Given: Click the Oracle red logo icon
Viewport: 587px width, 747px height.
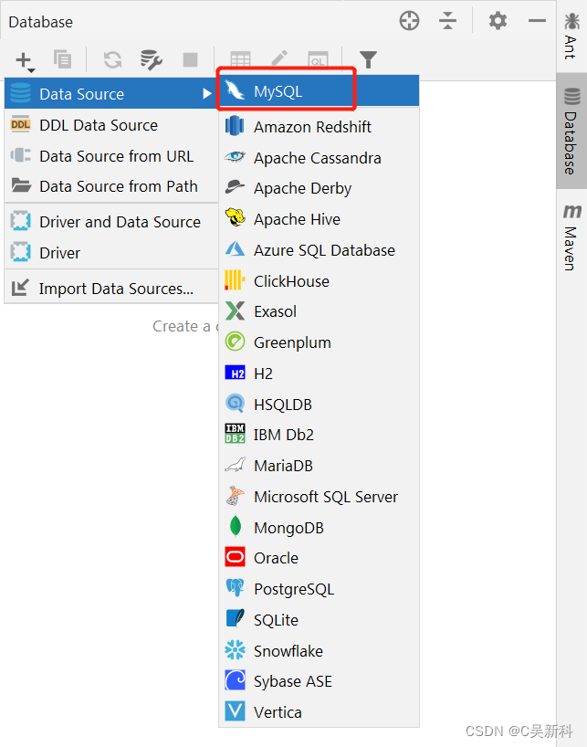Looking at the screenshot, I should 236,557.
